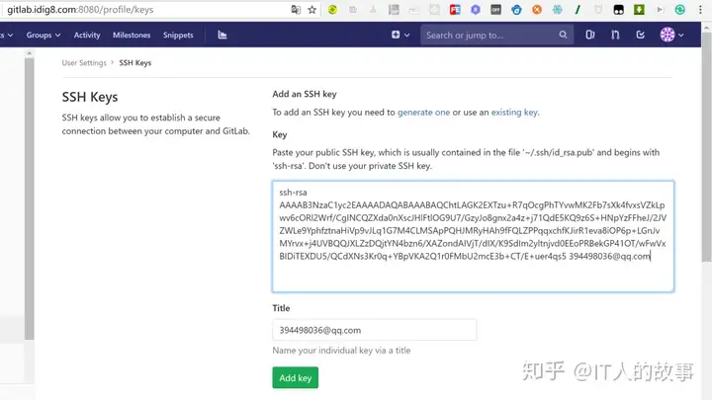The width and height of the screenshot is (712, 400).
Task: Click the SSH Keys breadcrumb
Action: 134,62
